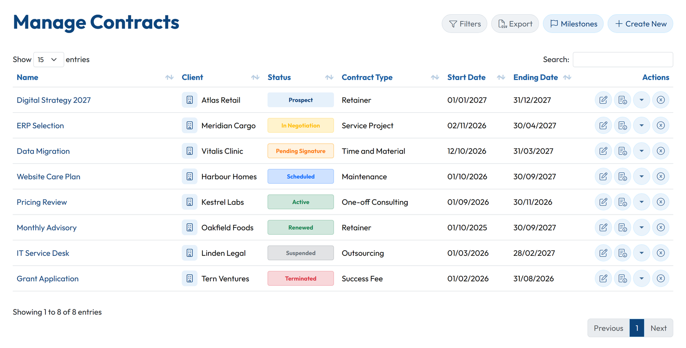This screenshot has width=686, height=348.
Task: Expand more actions for Digital Strategy 2027
Action: 641,100
